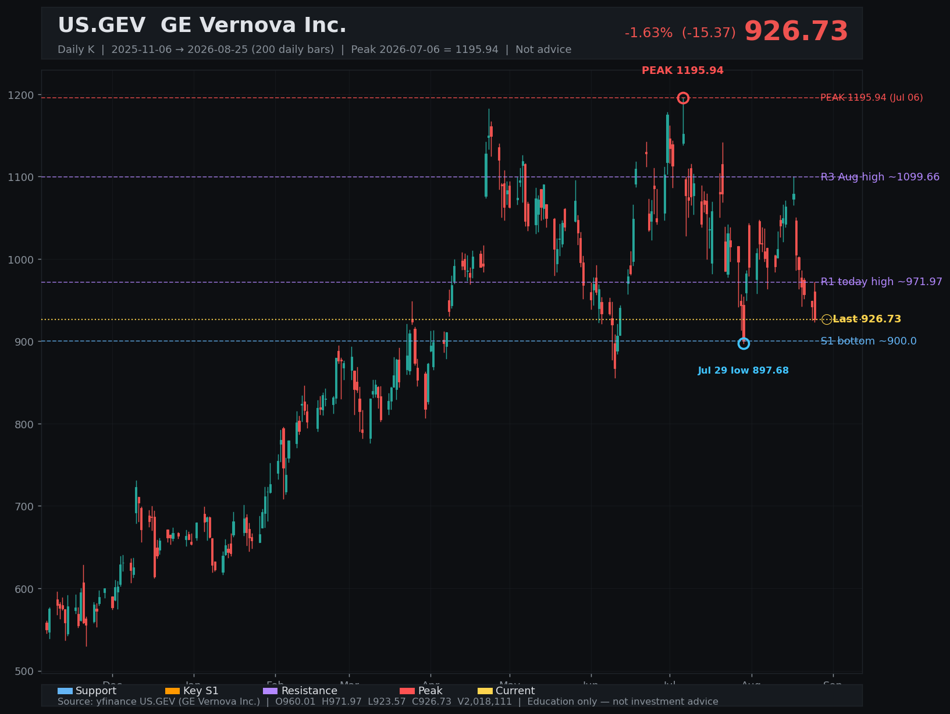
Task: Click the US.GEV GE Vernova Inc. title
Action: pos(202,26)
